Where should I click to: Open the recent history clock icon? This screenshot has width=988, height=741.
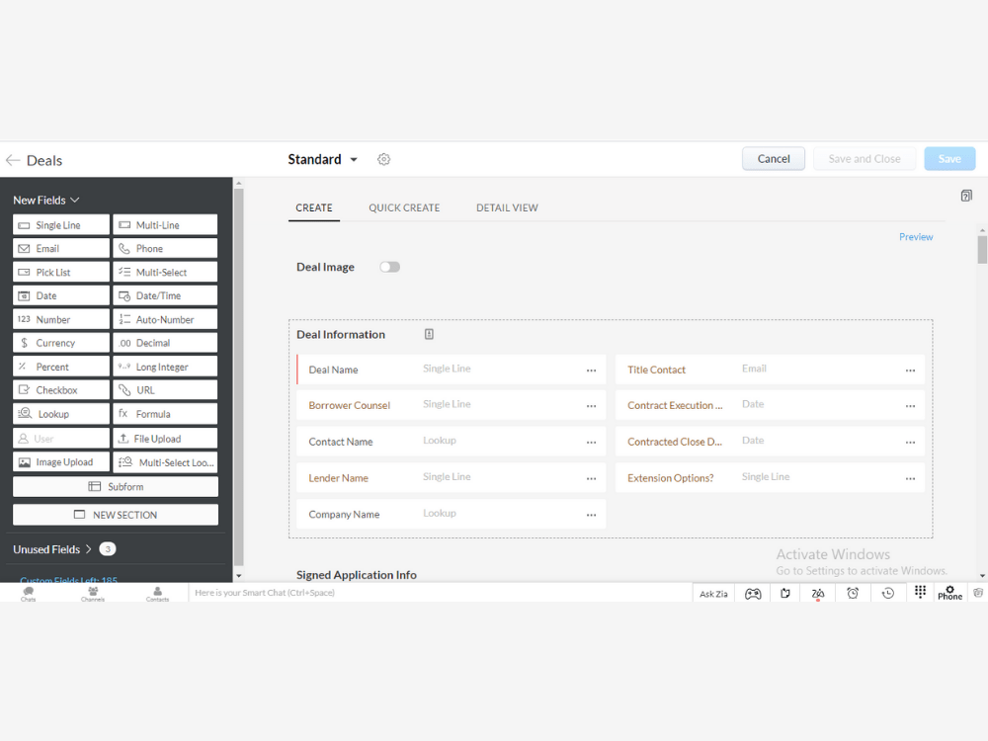[x=888, y=593]
